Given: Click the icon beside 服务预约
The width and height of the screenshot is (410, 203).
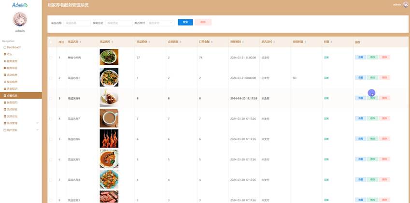Looking at the screenshot, I should click(x=5, y=102).
